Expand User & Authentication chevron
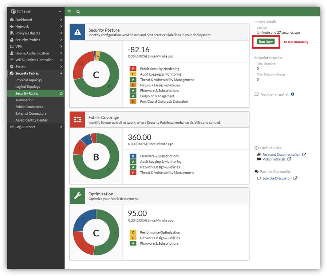Viewport: 327px width, 276px height. tap(61, 53)
